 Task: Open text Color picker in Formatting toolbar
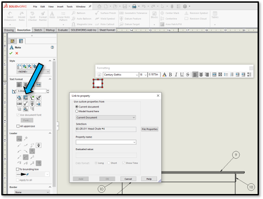165,75
